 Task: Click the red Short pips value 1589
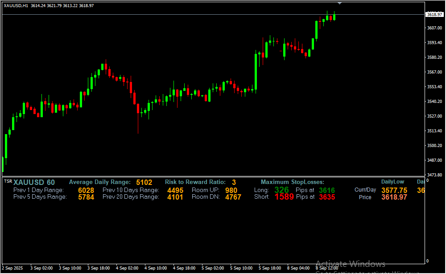tap(284, 197)
